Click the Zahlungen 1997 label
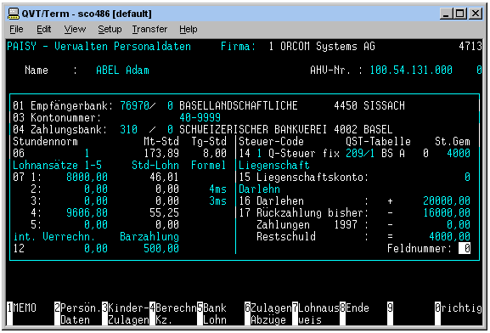Screen dimensions: 490x333 [x=307, y=224]
